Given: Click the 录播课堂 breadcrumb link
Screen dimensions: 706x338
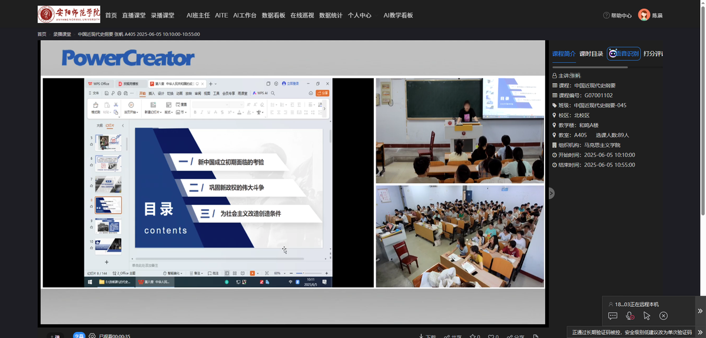Looking at the screenshot, I should click(62, 34).
